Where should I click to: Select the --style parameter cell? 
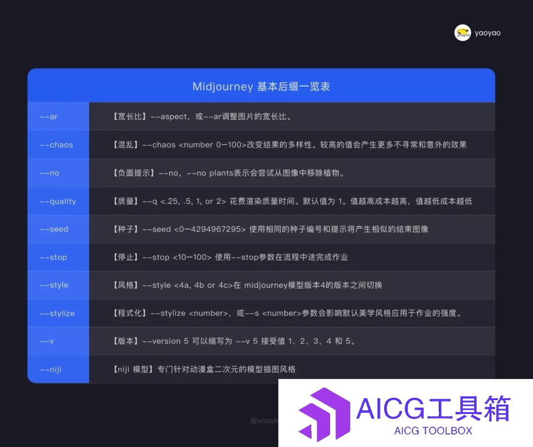tap(58, 285)
